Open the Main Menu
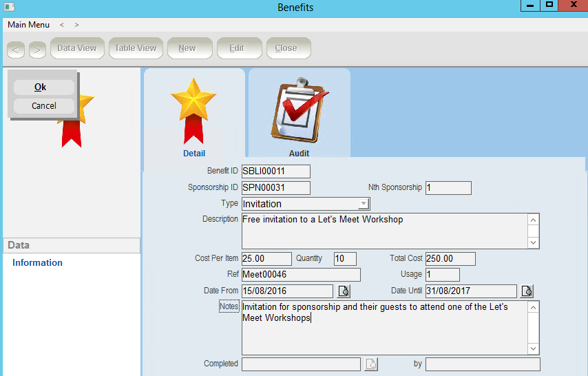The width and height of the screenshot is (588, 376). (28, 25)
